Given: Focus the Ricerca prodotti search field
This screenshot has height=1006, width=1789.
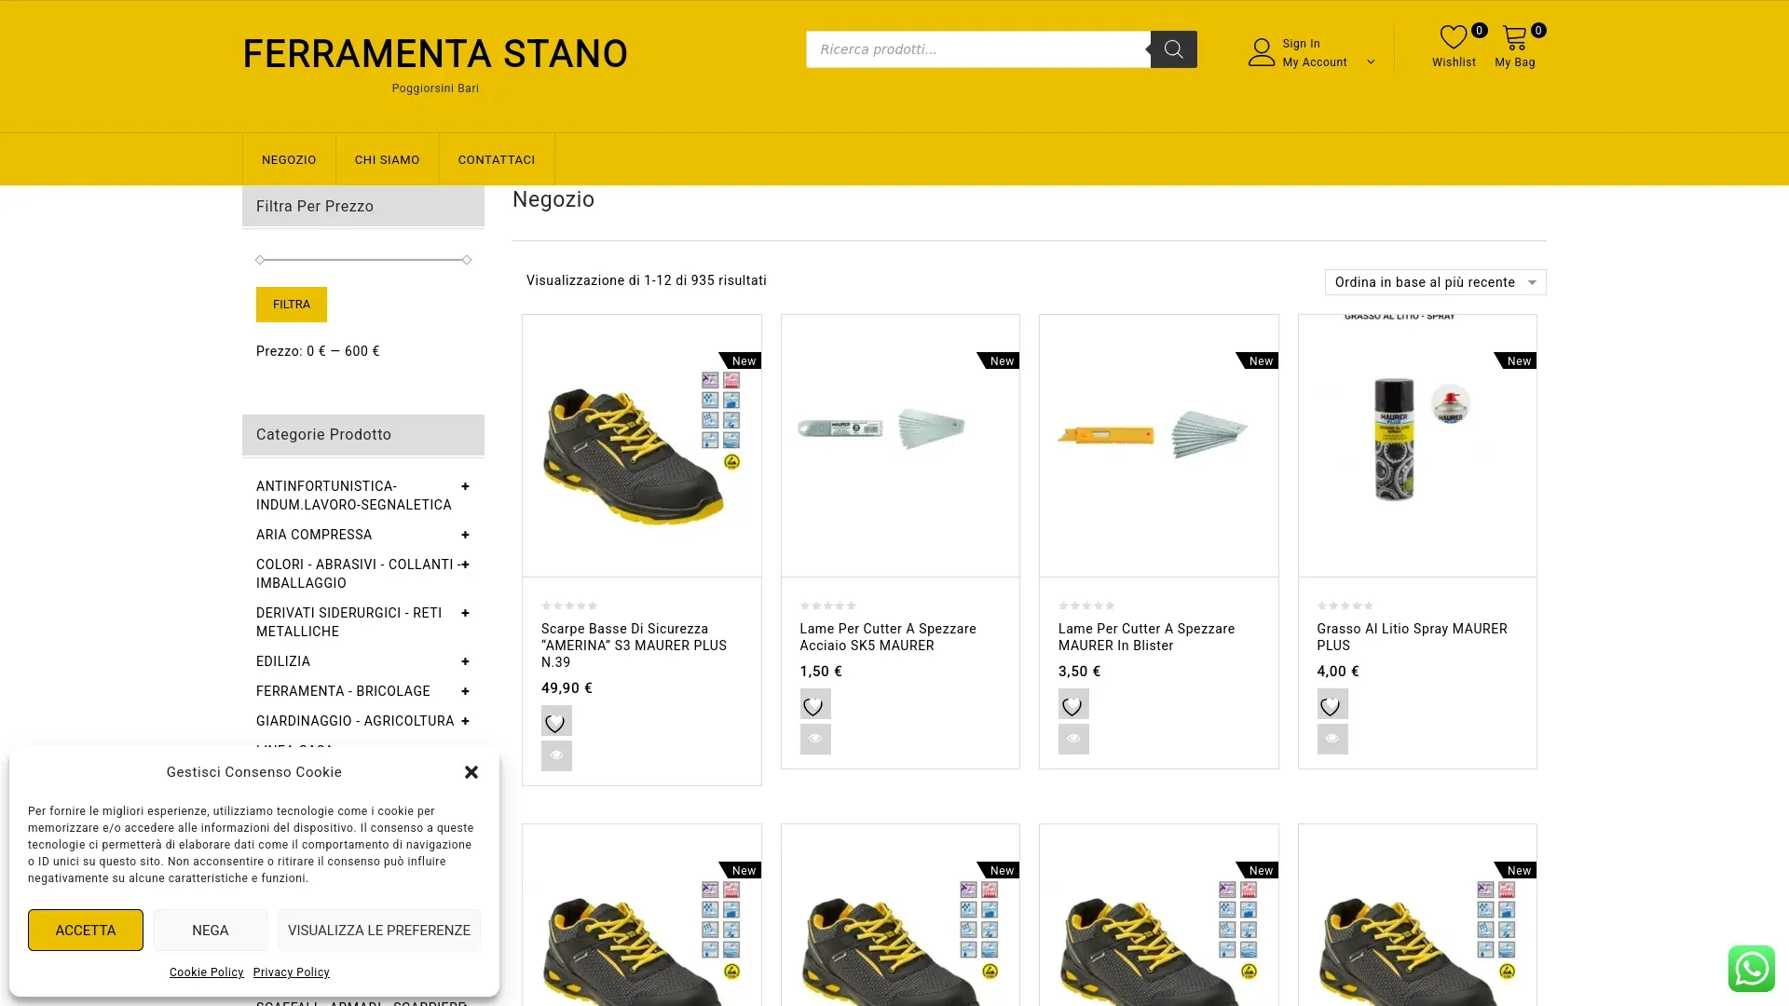Looking at the screenshot, I should pyautogui.click(x=978, y=49).
